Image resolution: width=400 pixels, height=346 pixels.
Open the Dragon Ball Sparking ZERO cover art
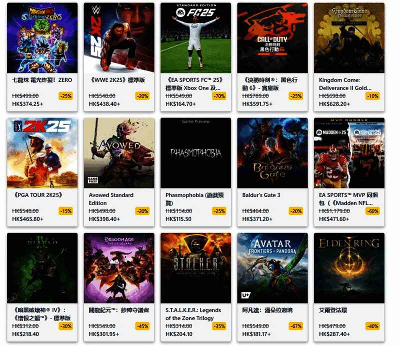tap(42, 38)
